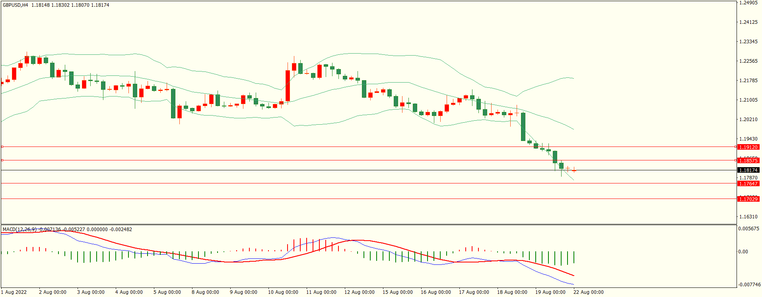Select the 1.19120 red price label
The image size is (762, 297).
pos(748,147)
